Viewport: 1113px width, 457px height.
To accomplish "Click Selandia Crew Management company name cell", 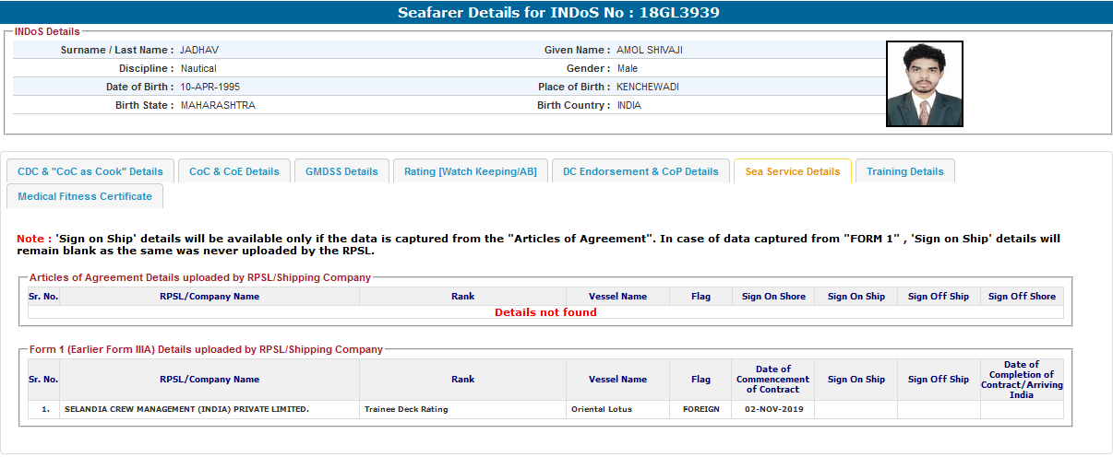I will pos(186,409).
